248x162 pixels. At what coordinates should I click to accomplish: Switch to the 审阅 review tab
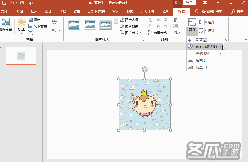click(x=116, y=11)
